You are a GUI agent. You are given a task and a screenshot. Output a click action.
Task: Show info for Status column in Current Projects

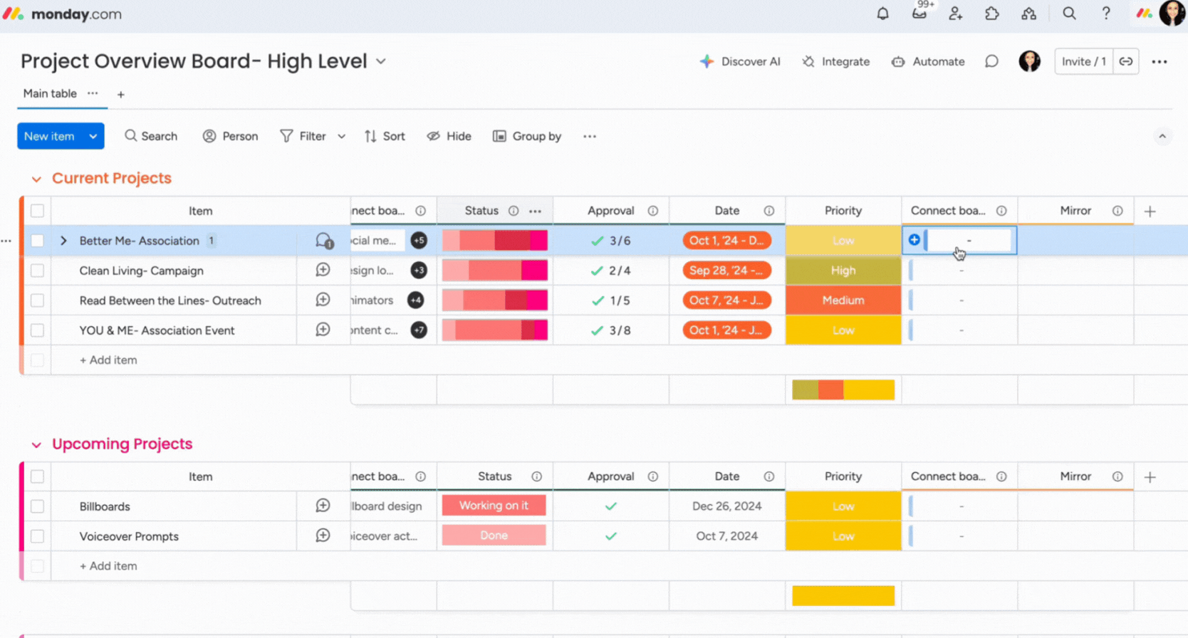tap(514, 211)
